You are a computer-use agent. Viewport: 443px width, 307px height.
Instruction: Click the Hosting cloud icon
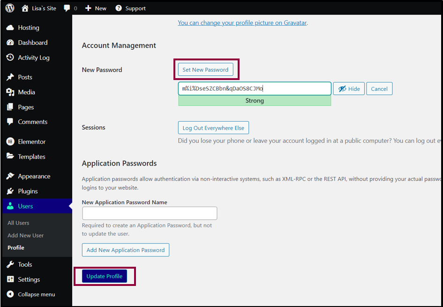pos(10,28)
